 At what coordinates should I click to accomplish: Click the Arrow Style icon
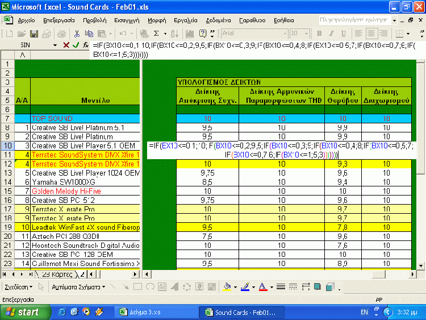(x=306, y=287)
